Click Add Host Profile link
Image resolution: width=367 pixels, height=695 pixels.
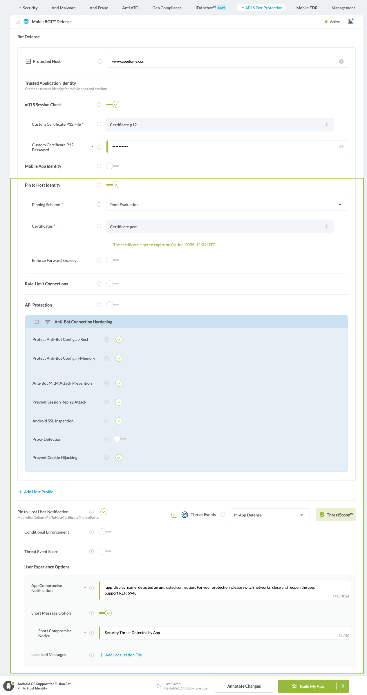36,492
